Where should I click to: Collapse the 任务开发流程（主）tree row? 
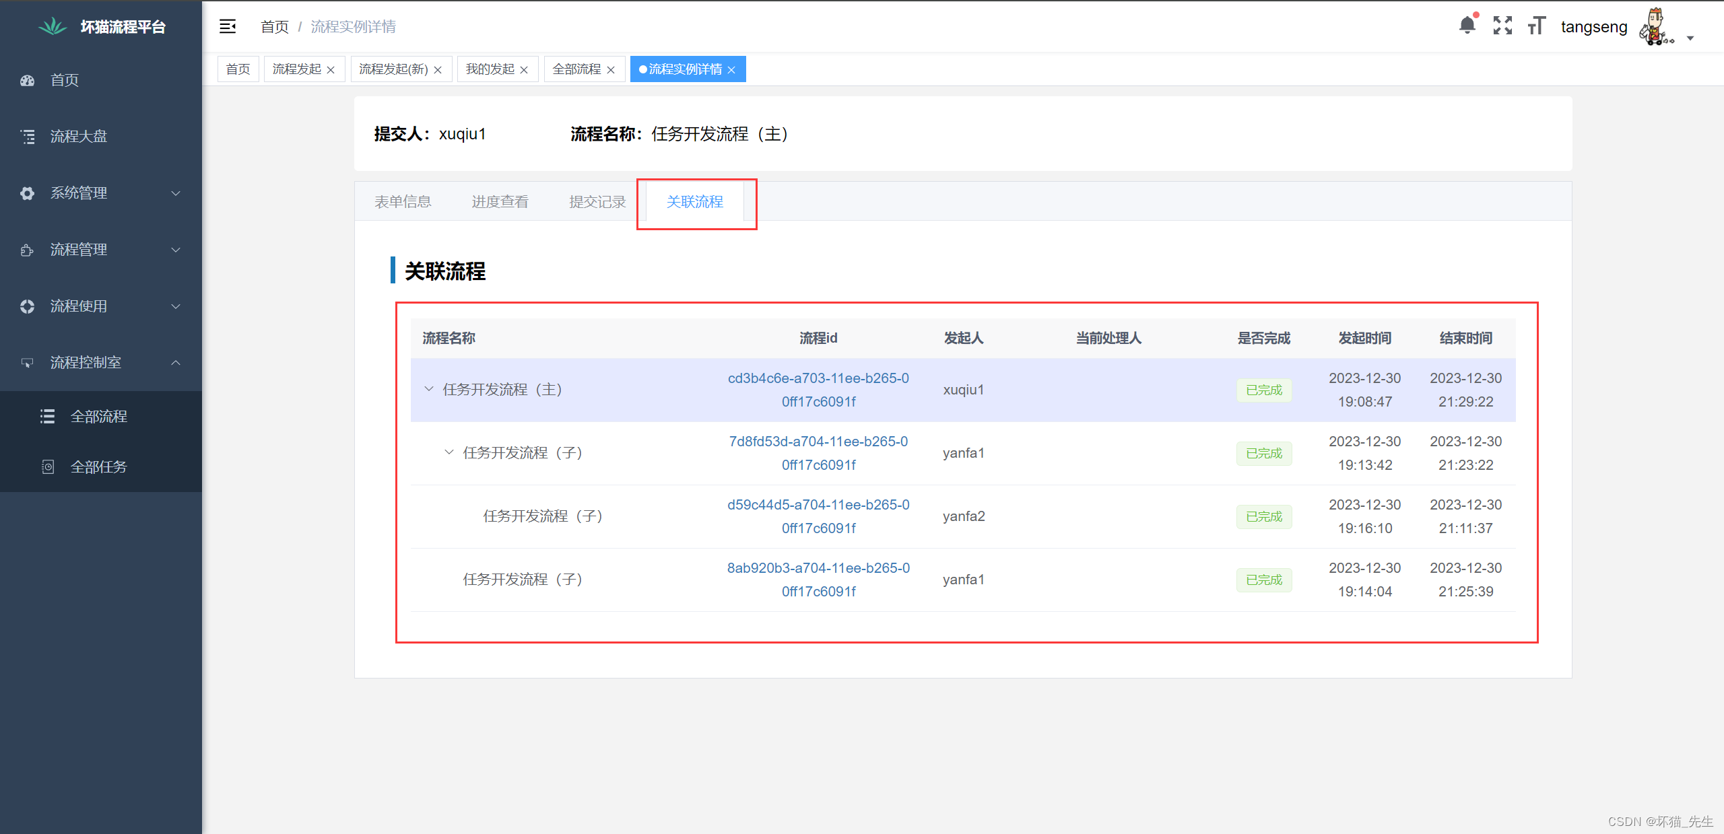pos(429,389)
